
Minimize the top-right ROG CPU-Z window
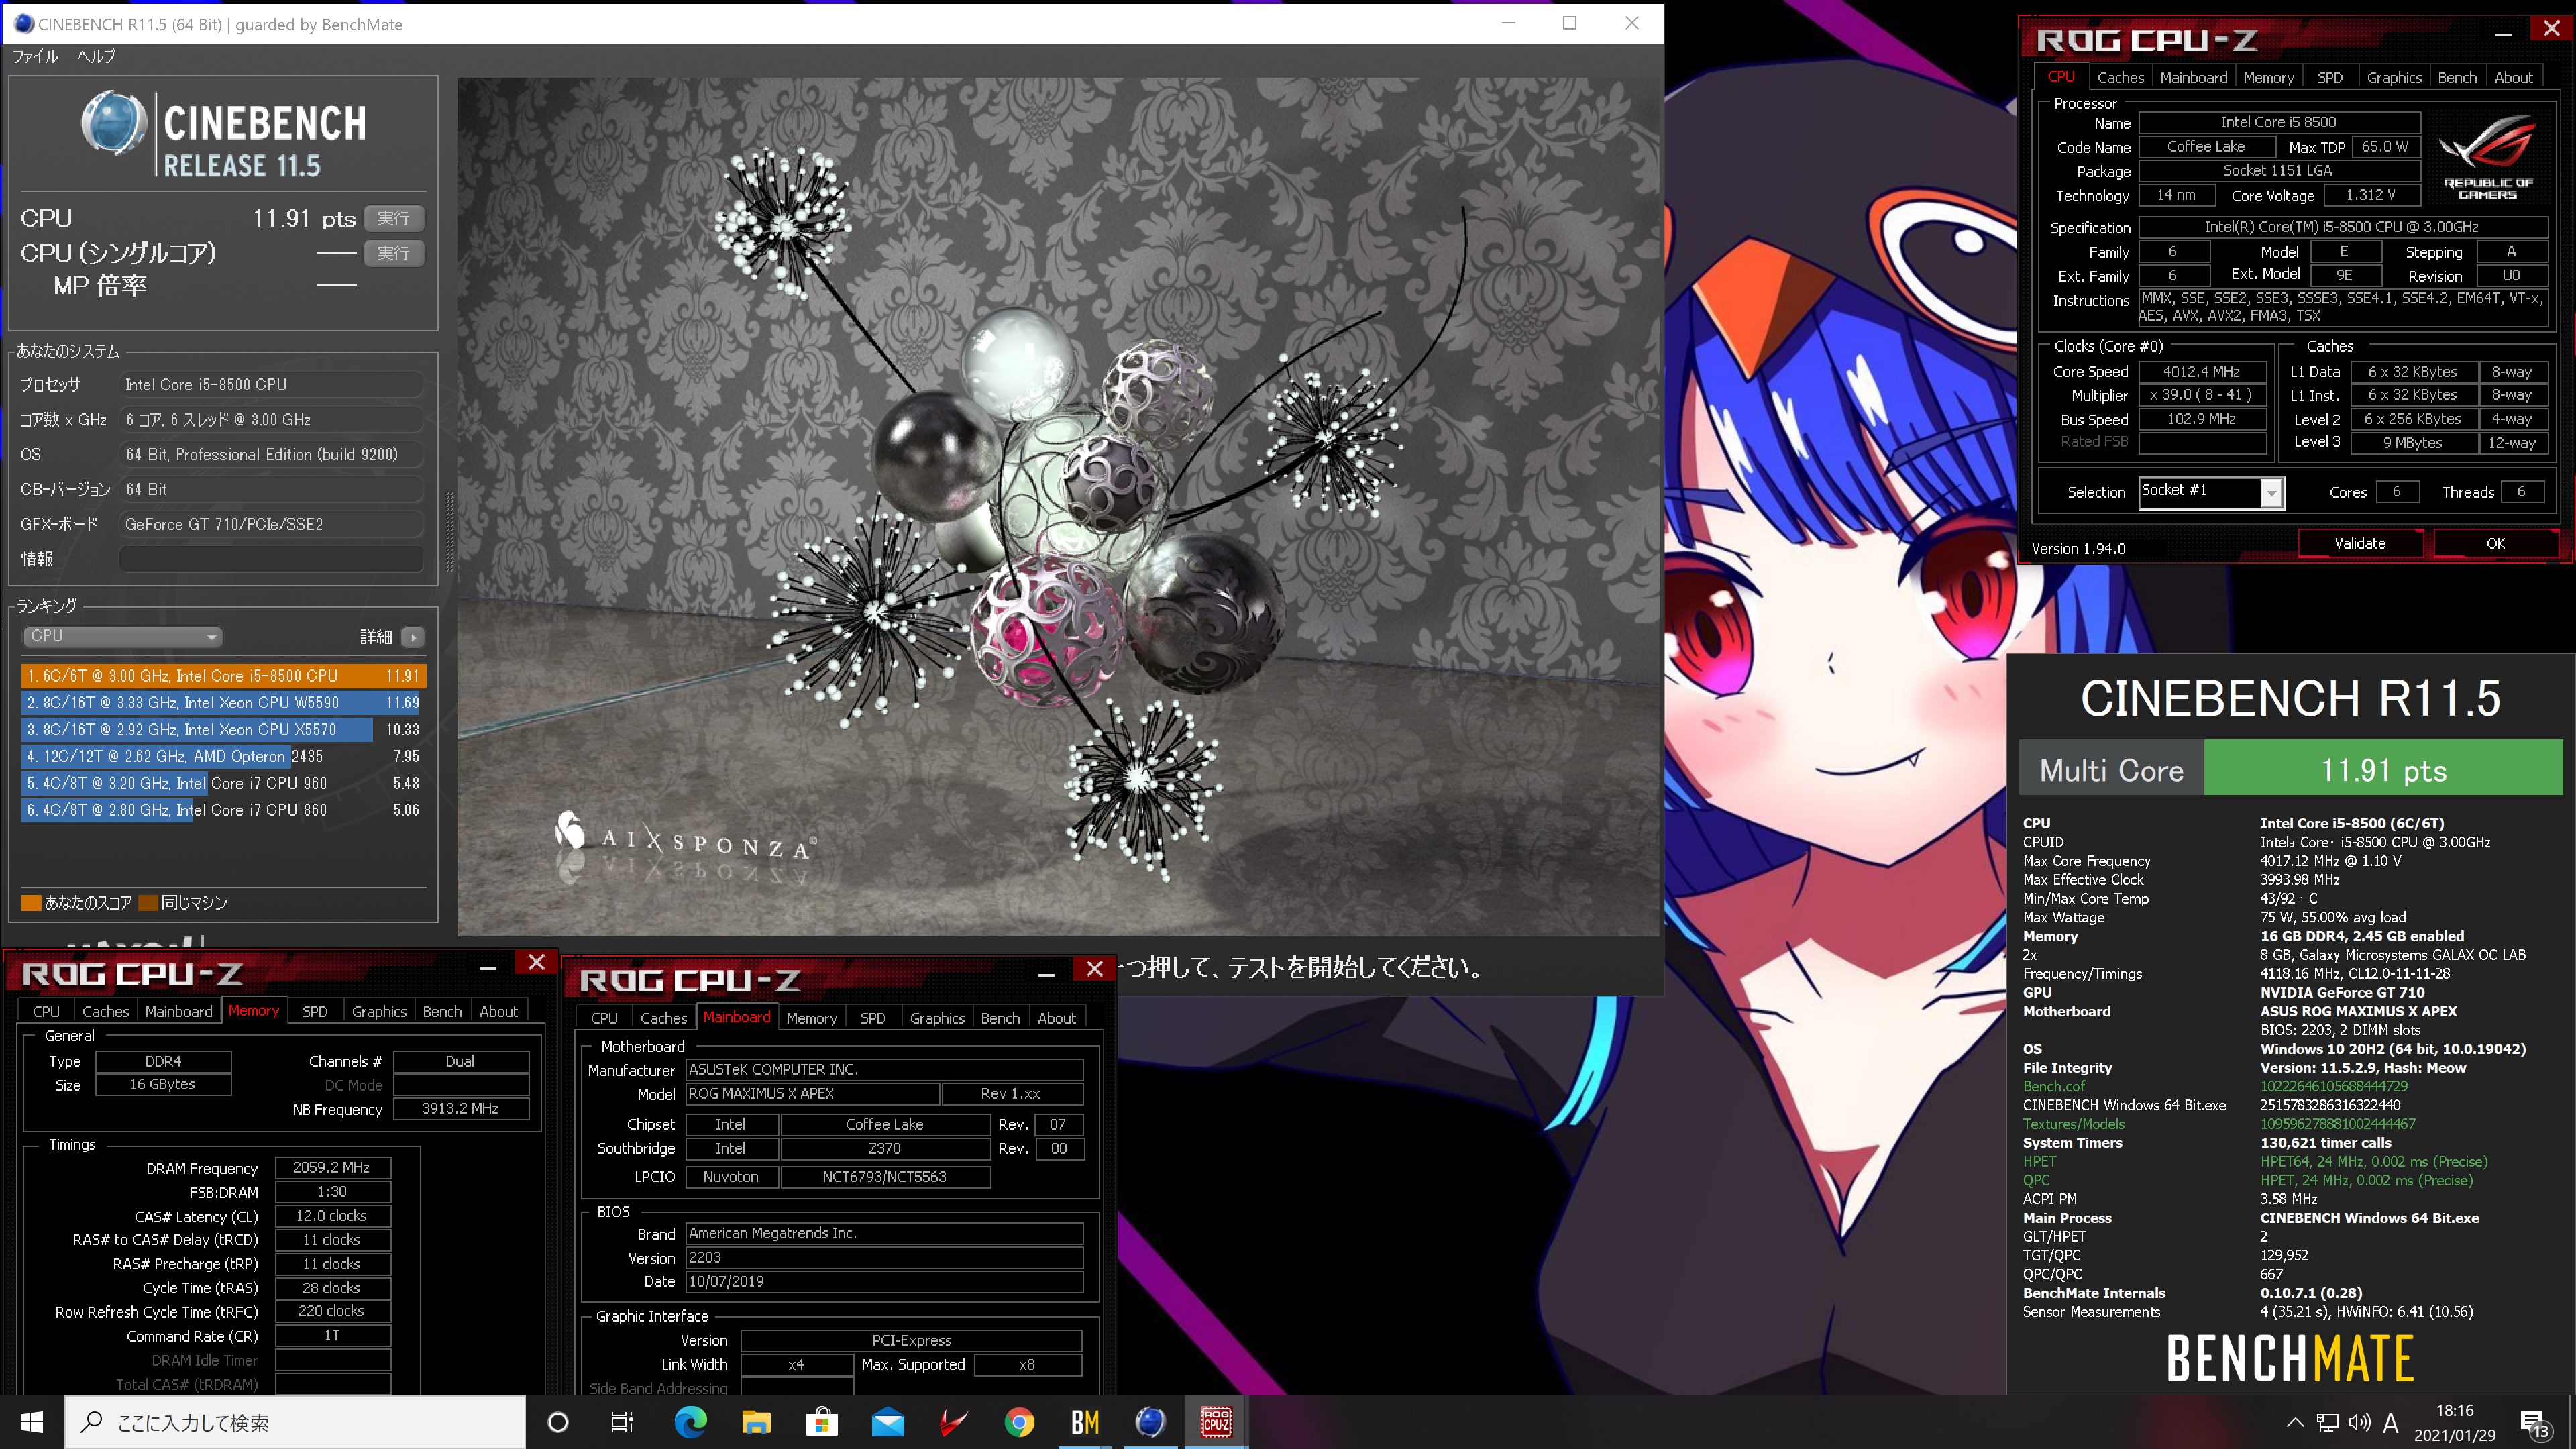click(x=2503, y=33)
